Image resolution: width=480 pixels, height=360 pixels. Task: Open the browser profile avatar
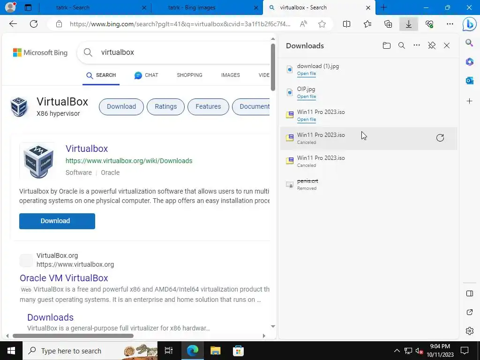pos(10,7)
